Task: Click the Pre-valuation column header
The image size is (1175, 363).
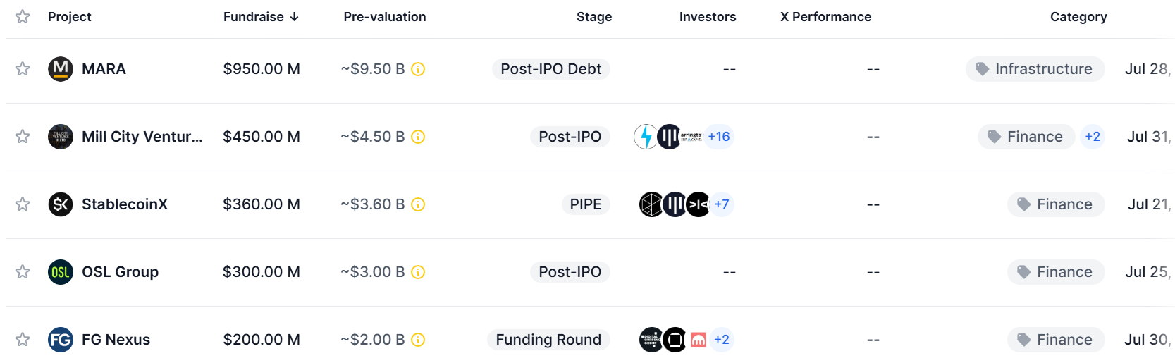Action: pos(385,17)
